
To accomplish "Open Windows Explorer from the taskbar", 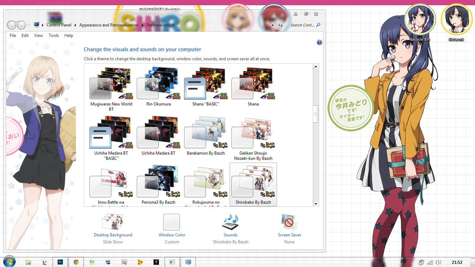I will tap(28, 262).
